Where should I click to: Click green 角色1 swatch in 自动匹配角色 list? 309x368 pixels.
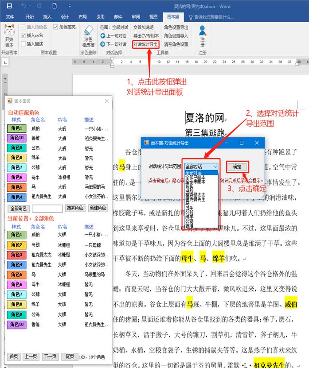click(x=16, y=128)
